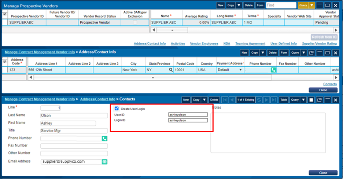Uncheck the Create User Login checkbox

point(117,108)
